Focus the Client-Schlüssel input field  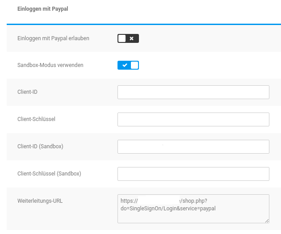point(193,120)
